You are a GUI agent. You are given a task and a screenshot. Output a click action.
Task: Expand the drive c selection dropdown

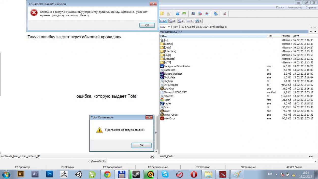pos(169,27)
